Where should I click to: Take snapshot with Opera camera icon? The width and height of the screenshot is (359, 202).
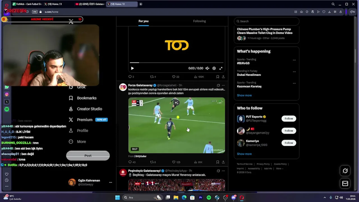tap(301, 12)
